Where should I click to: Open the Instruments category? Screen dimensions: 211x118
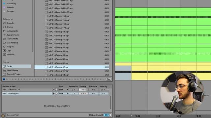coord(12,31)
